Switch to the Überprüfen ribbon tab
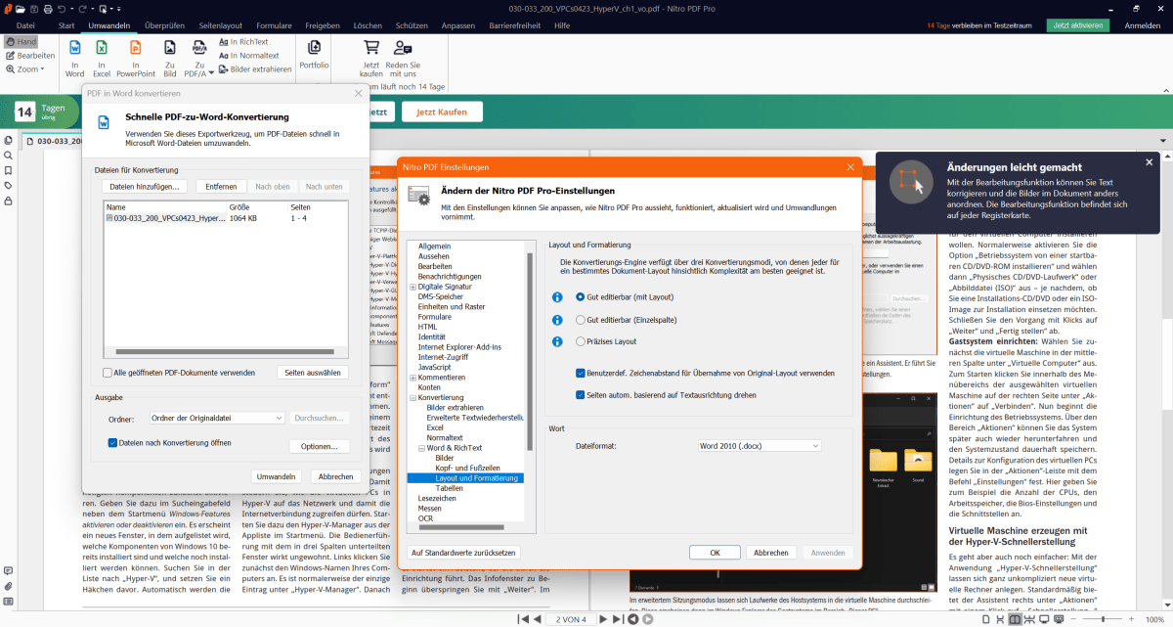The height and width of the screenshot is (627, 1173). click(164, 24)
